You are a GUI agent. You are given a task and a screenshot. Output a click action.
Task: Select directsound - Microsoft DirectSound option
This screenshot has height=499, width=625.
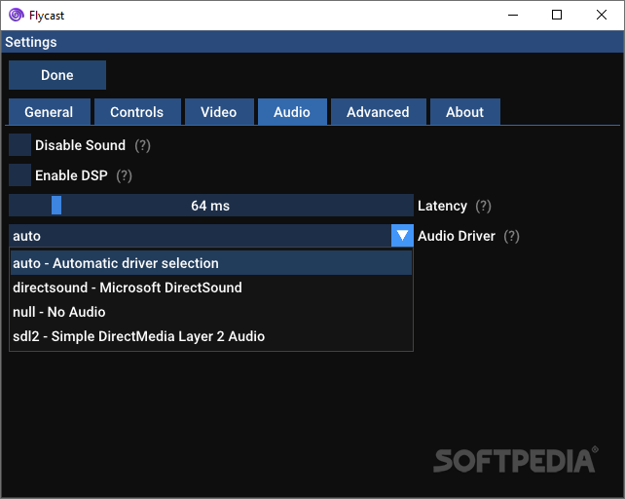pos(211,288)
